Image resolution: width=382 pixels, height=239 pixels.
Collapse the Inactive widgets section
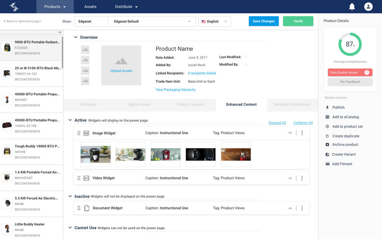(70, 196)
